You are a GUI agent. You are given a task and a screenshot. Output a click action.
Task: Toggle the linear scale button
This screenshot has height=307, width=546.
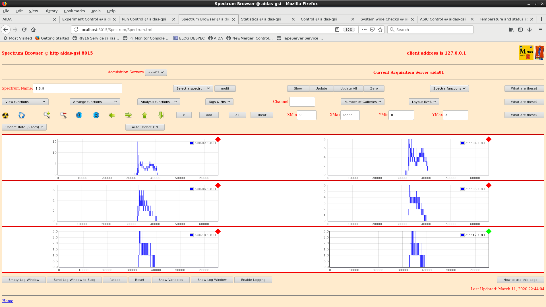coord(262,115)
